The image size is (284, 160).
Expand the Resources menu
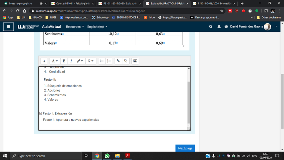(x=75, y=27)
